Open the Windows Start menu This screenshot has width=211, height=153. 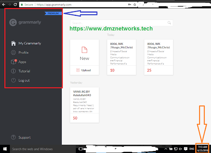point(5,149)
